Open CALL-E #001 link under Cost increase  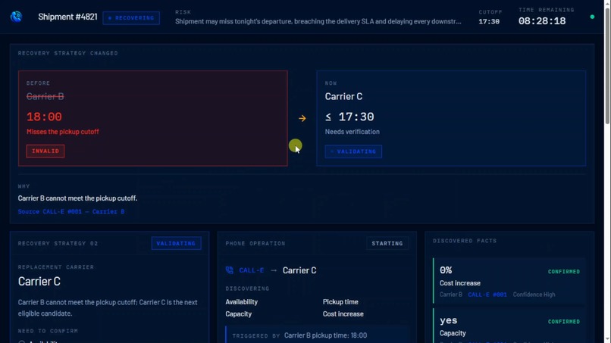tap(487, 295)
